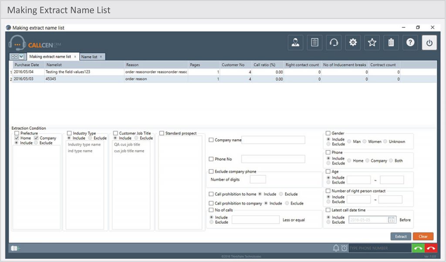The height and width of the screenshot is (262, 446).
Task: Select the Making extract name list tab
Action: (x=51, y=57)
